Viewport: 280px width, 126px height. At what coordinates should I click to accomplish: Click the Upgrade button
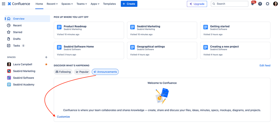tap(197, 4)
